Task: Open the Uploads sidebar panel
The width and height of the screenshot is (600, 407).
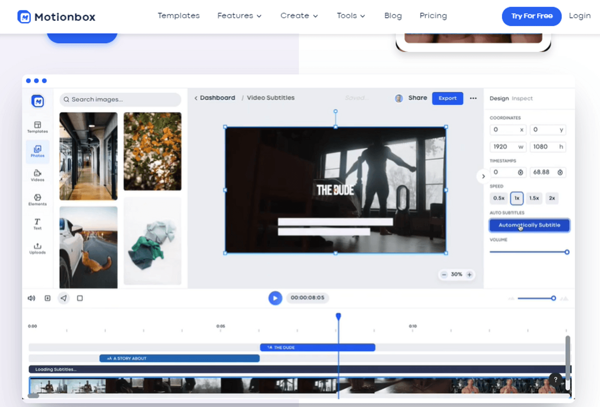Action: pyautogui.click(x=38, y=248)
